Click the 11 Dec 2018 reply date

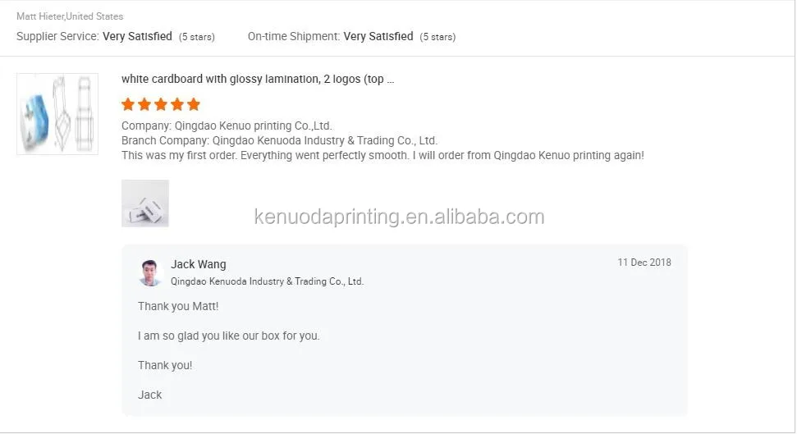click(x=644, y=263)
